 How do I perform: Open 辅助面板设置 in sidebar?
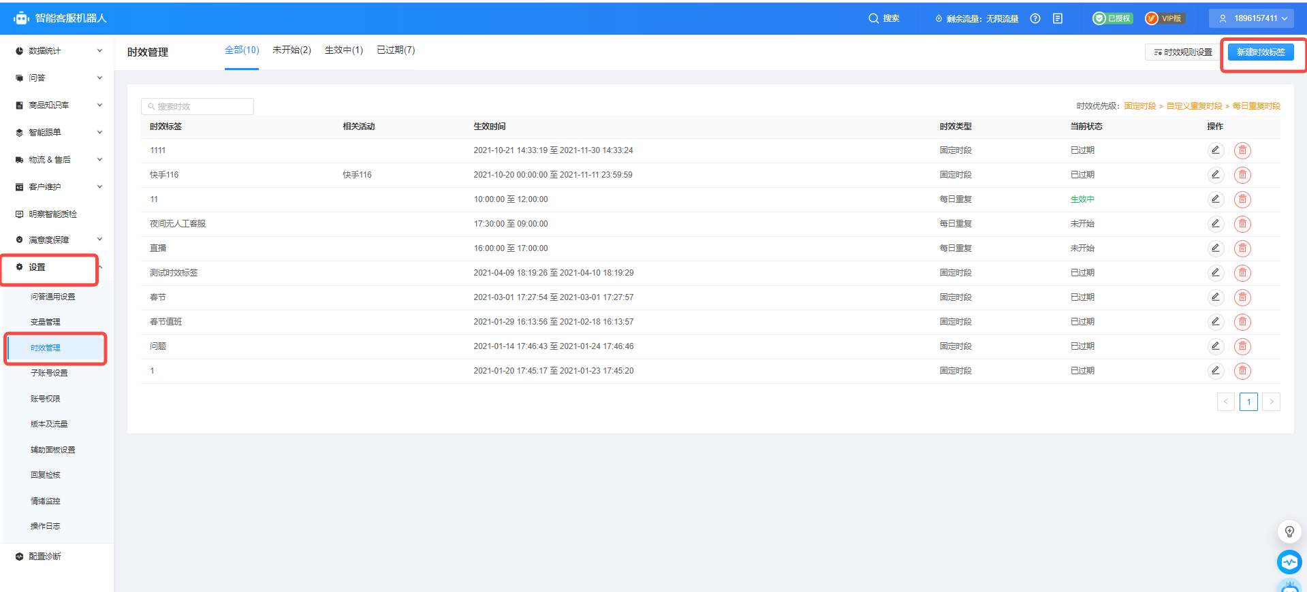pyautogui.click(x=53, y=450)
